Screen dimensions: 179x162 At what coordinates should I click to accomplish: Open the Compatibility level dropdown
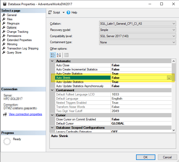[137, 36]
